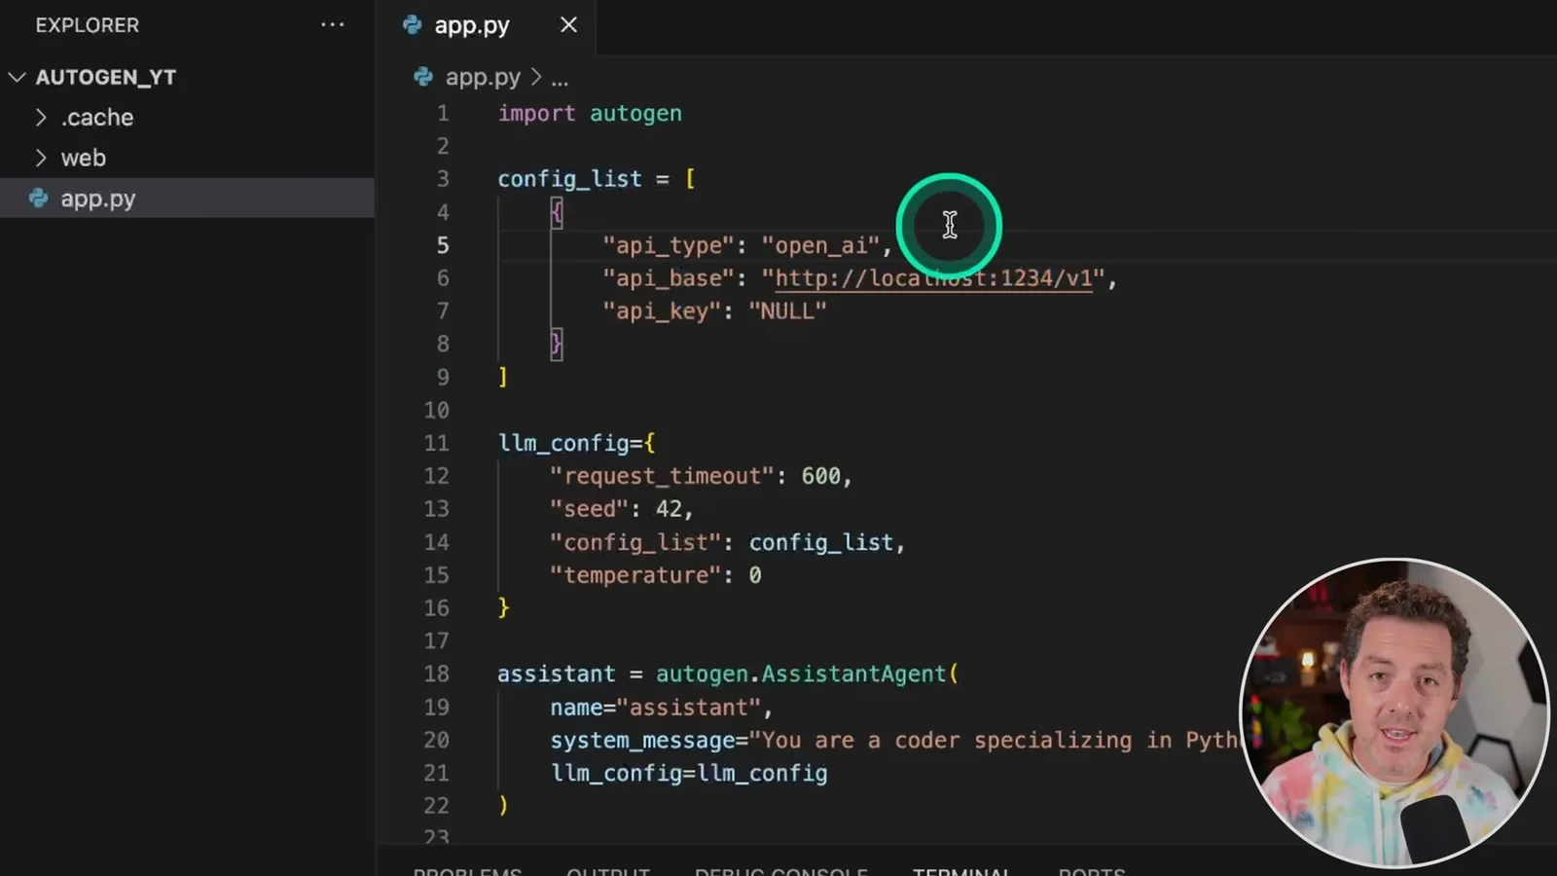This screenshot has width=1557, height=876.
Task: Collapse the AUTOGEN_YT root folder
Action: 17,77
